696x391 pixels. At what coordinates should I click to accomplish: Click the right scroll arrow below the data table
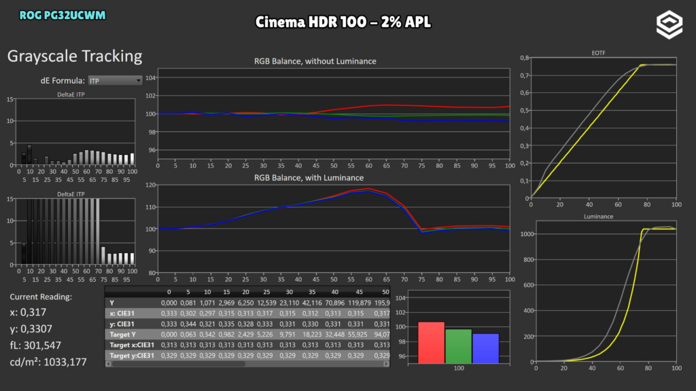[x=386, y=364]
